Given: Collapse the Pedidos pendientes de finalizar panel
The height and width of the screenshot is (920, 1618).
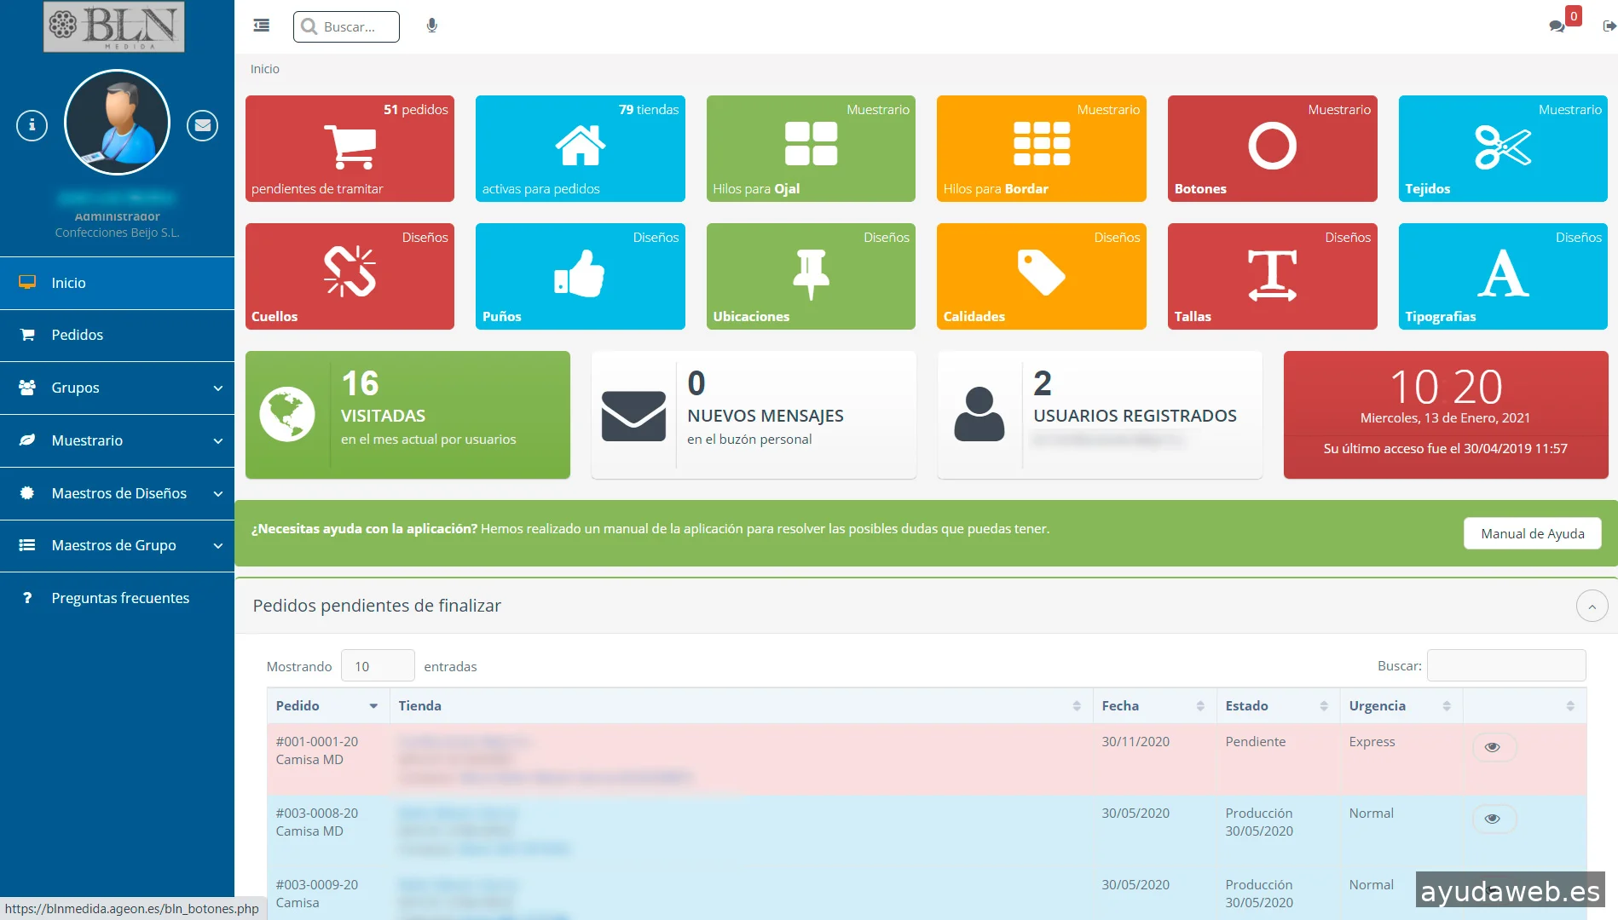Looking at the screenshot, I should point(1592,607).
